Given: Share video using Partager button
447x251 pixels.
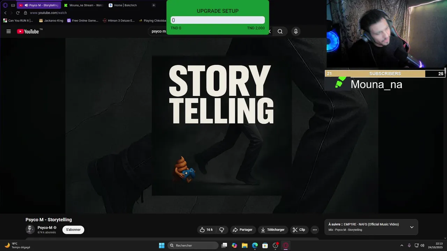Looking at the screenshot, I should pos(242,230).
